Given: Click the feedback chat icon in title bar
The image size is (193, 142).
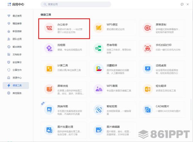Looking at the screenshot, I should point(182,4).
